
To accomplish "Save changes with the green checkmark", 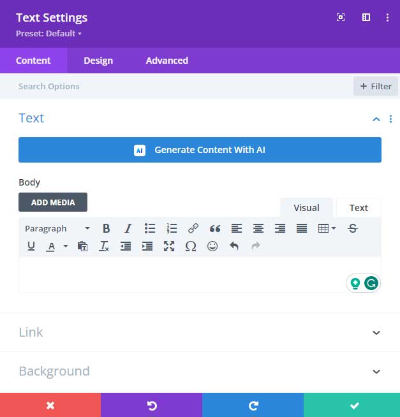I will (352, 405).
